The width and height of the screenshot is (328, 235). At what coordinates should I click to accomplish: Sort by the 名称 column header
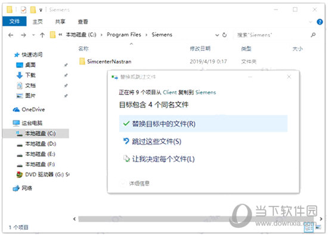[83, 48]
